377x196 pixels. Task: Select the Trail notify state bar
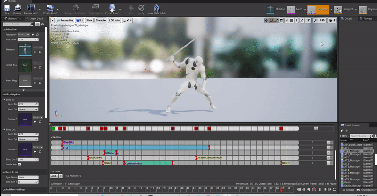pyautogui.click(x=136, y=148)
